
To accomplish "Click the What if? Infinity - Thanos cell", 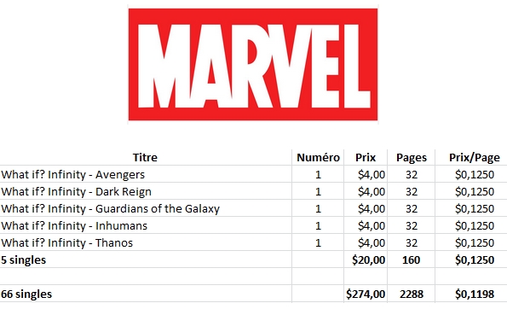I will click(146, 242).
